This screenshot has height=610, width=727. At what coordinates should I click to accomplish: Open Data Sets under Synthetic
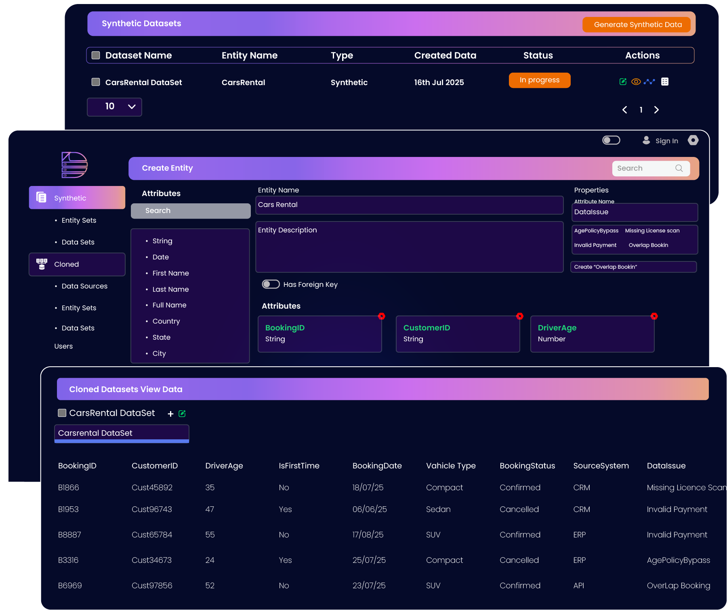(78, 242)
